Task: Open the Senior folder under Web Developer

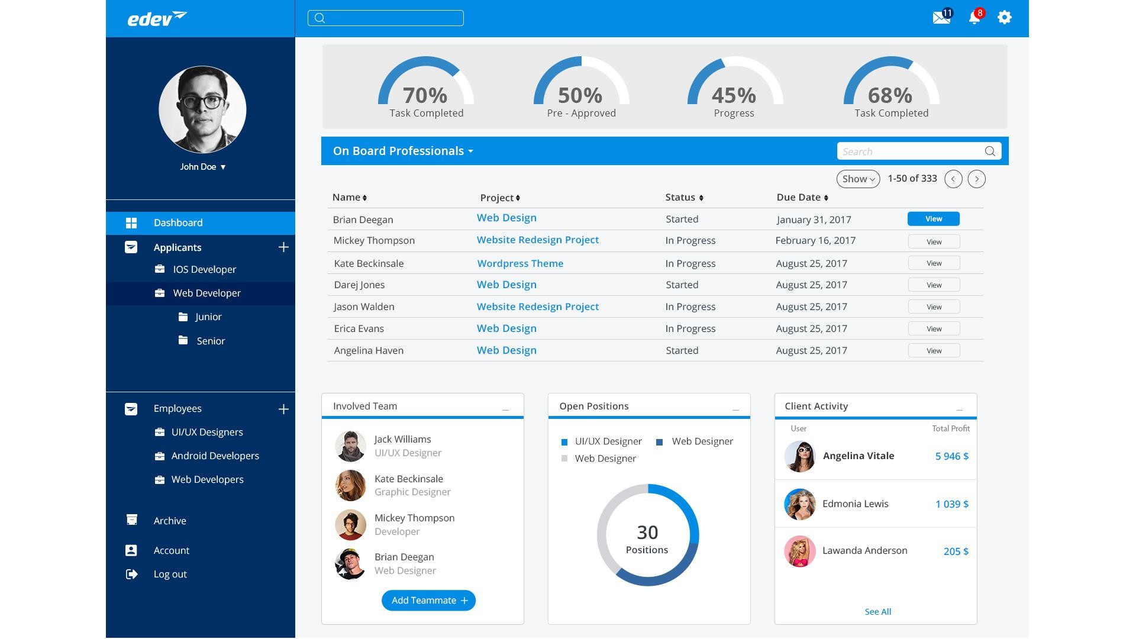Action: coord(210,341)
